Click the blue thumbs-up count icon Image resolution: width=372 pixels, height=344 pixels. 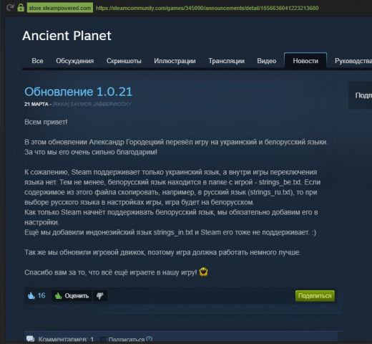tap(31, 296)
